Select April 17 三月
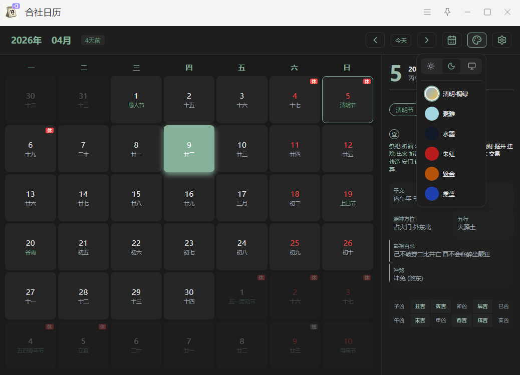 pyautogui.click(x=242, y=198)
